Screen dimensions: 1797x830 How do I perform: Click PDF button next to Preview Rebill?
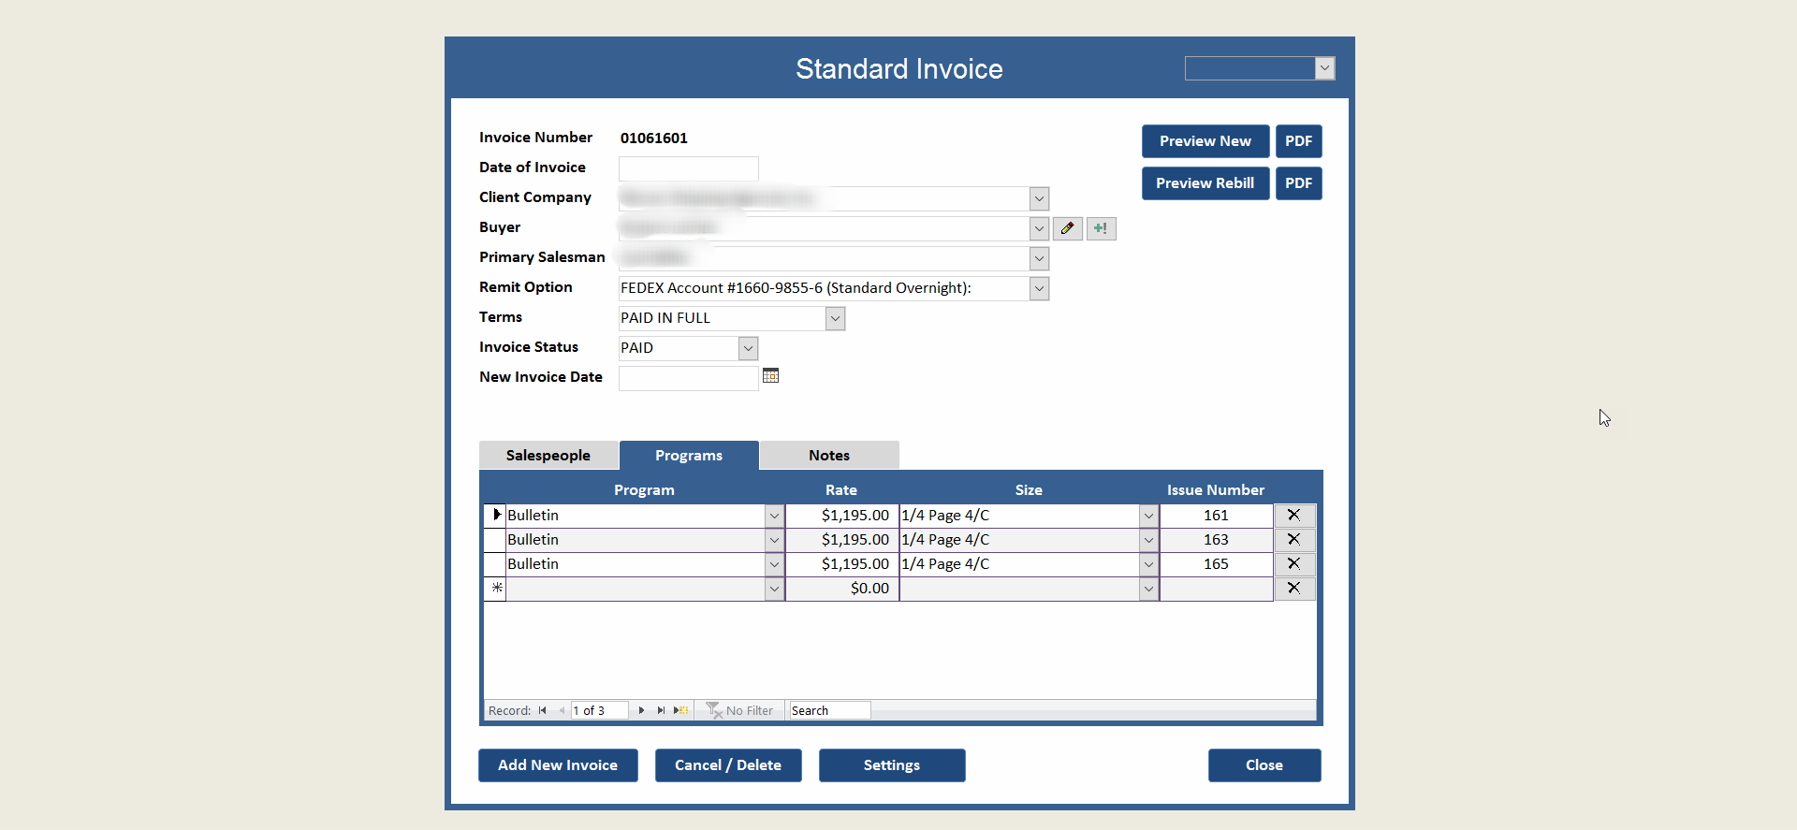[1299, 183]
